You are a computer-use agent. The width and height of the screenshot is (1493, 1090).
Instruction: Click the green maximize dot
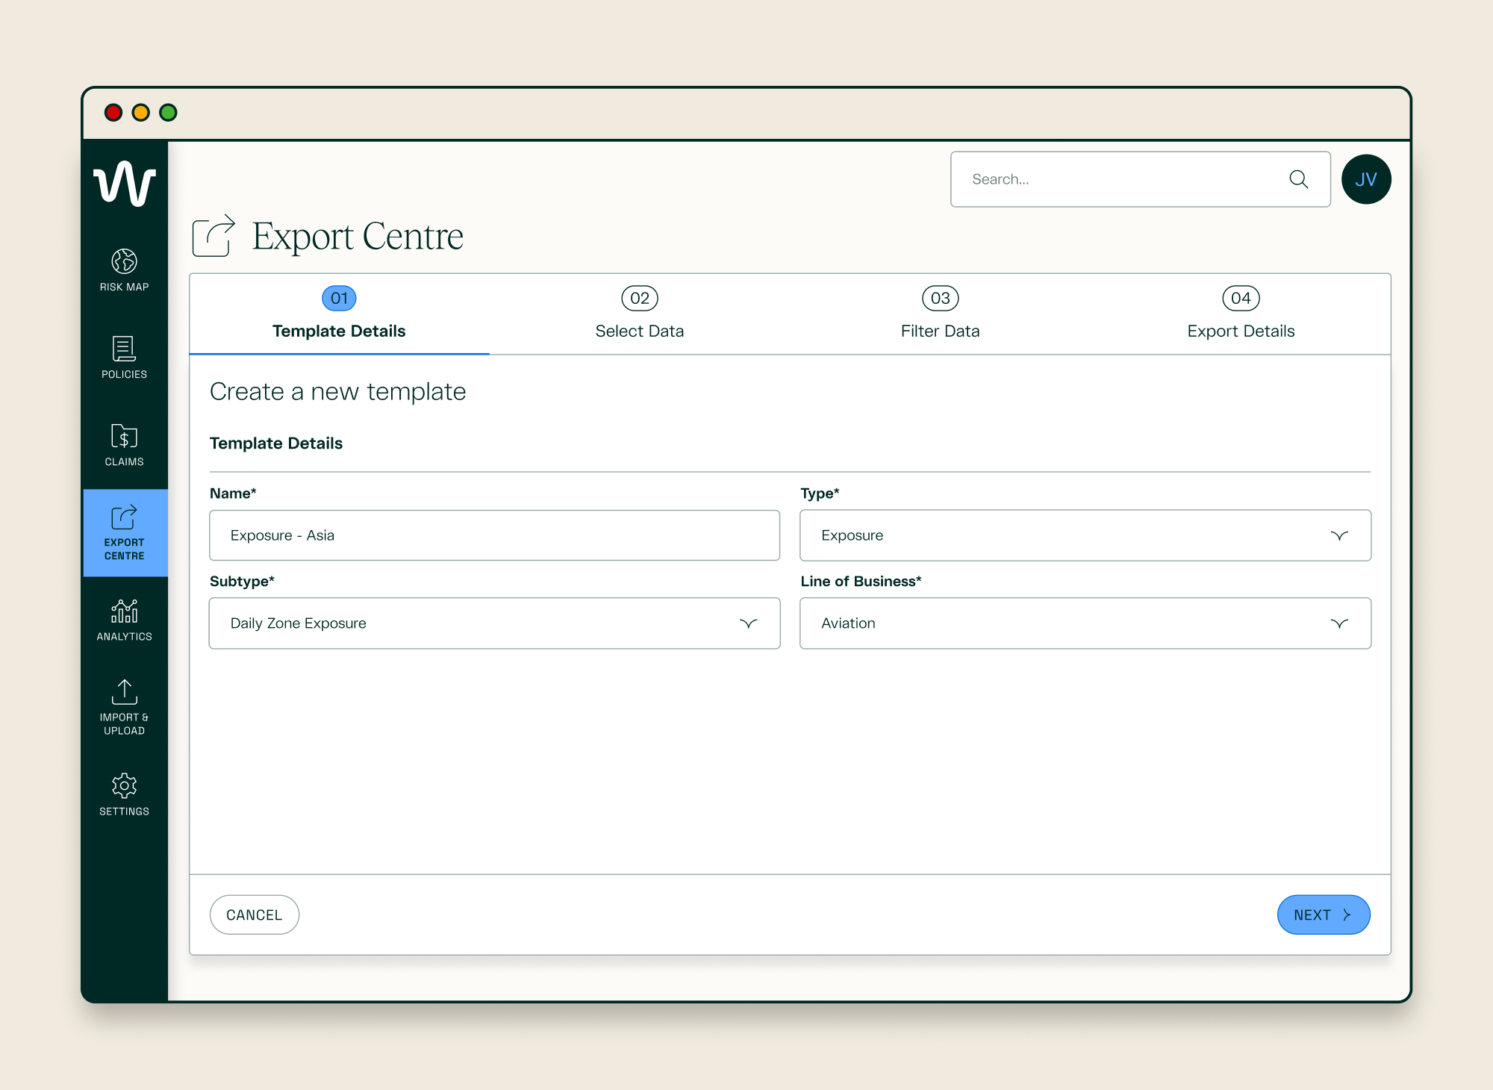coord(168,113)
